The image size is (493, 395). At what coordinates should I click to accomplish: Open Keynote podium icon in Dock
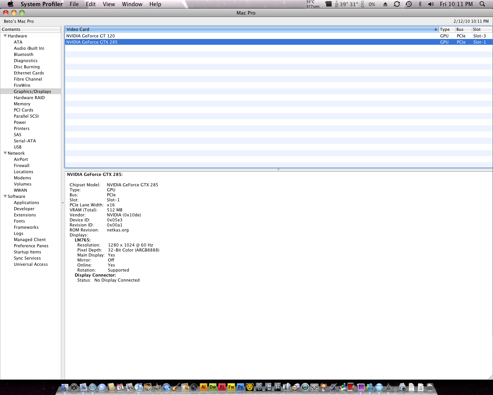click(324, 387)
